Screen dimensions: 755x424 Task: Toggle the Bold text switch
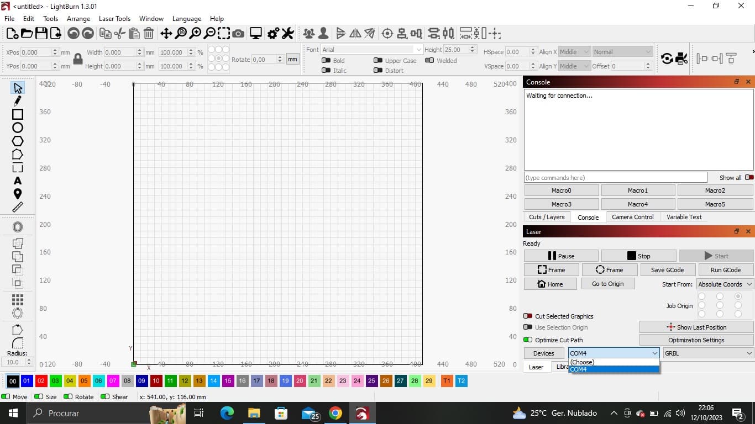coord(326,60)
